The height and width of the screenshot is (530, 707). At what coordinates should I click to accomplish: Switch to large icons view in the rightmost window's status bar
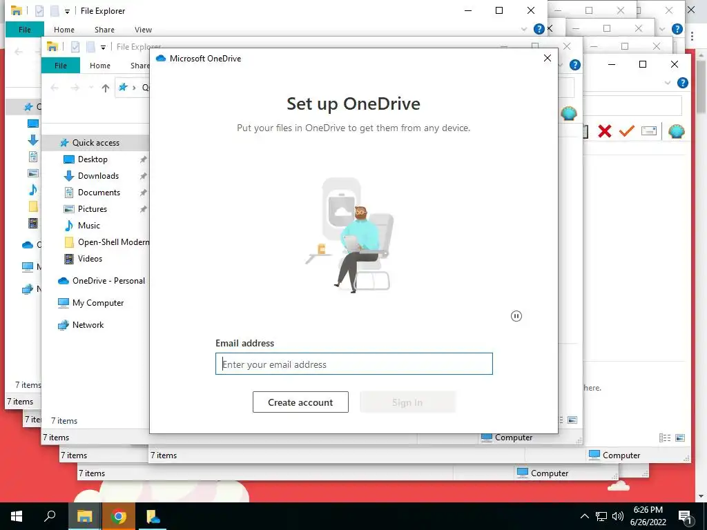(x=680, y=438)
